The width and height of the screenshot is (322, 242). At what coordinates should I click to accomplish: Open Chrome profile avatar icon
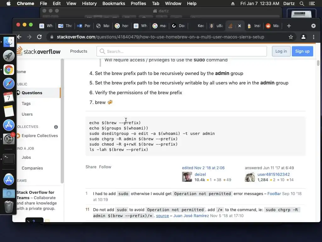point(303,37)
